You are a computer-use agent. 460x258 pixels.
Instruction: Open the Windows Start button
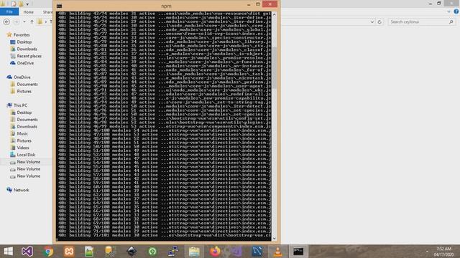point(8,252)
